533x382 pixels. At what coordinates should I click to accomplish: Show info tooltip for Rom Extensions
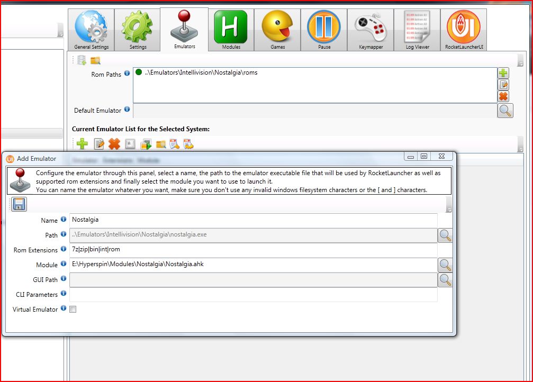coord(64,249)
